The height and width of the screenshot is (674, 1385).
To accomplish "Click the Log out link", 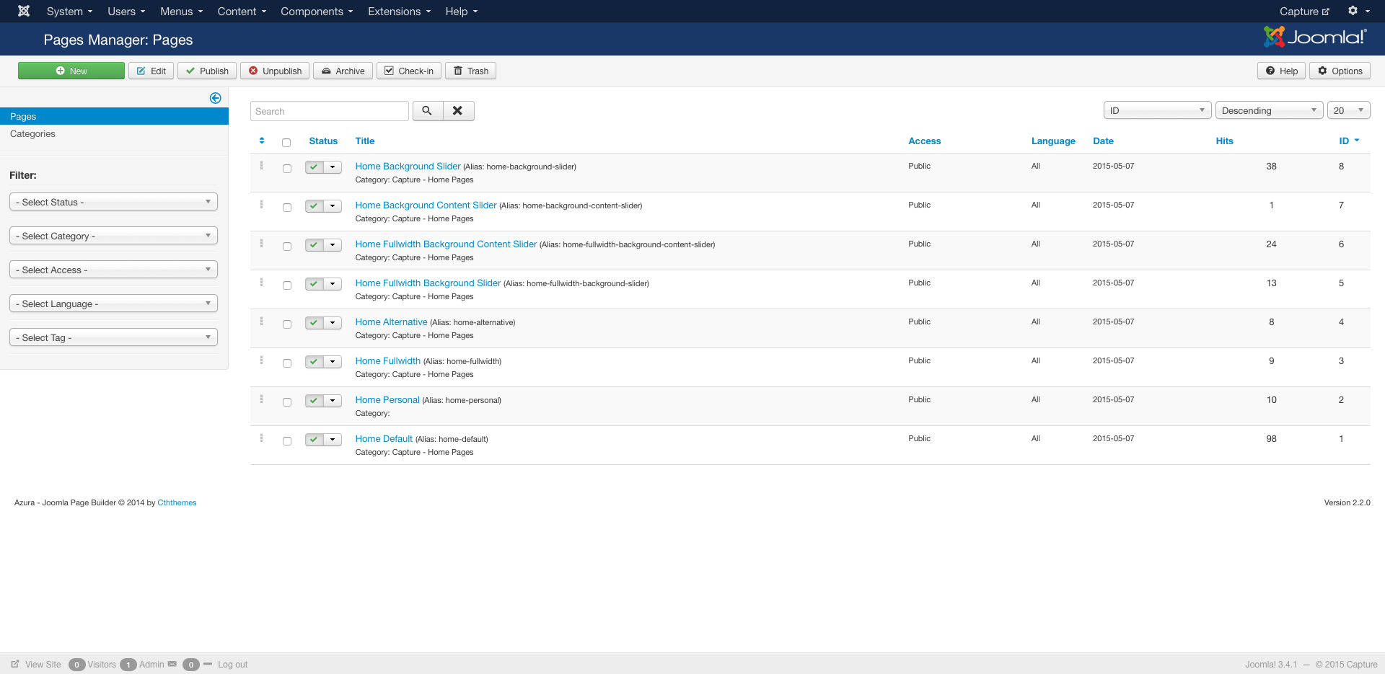I will (232, 665).
